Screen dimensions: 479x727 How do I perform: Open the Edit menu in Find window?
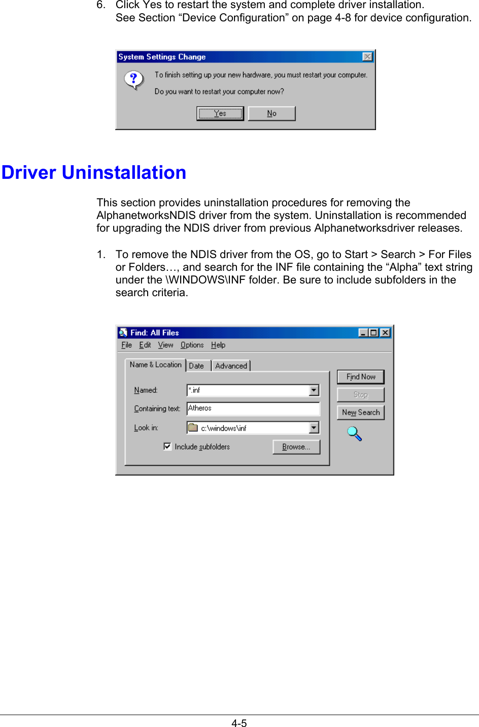[x=145, y=345]
